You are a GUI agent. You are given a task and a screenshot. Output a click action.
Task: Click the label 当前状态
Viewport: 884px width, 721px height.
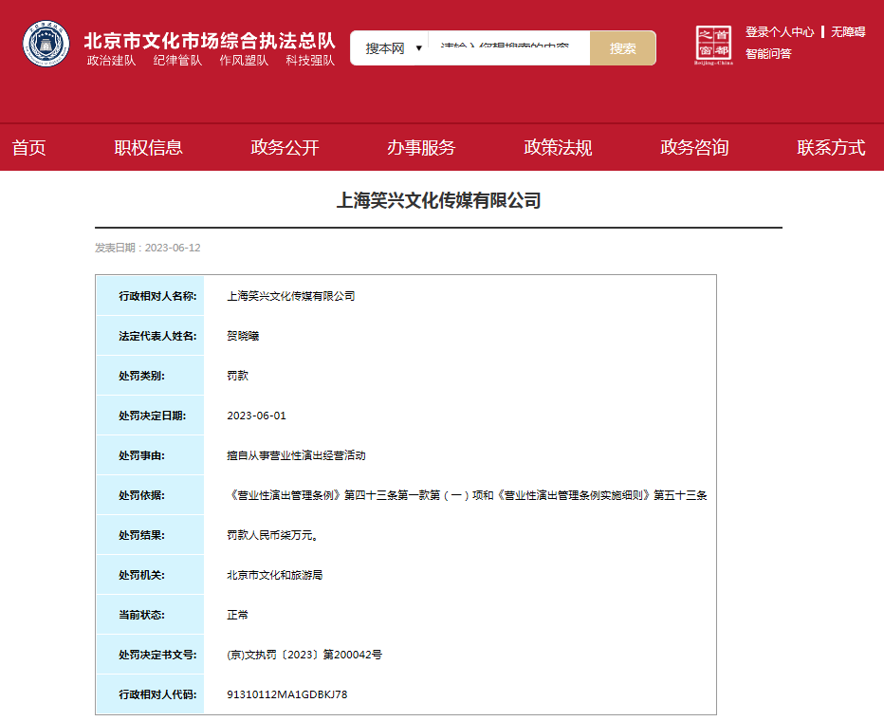141,615
